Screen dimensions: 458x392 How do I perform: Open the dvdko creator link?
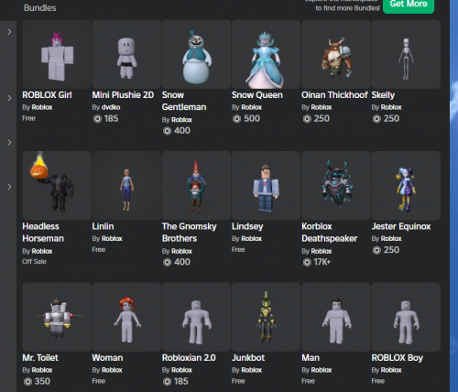(x=111, y=107)
